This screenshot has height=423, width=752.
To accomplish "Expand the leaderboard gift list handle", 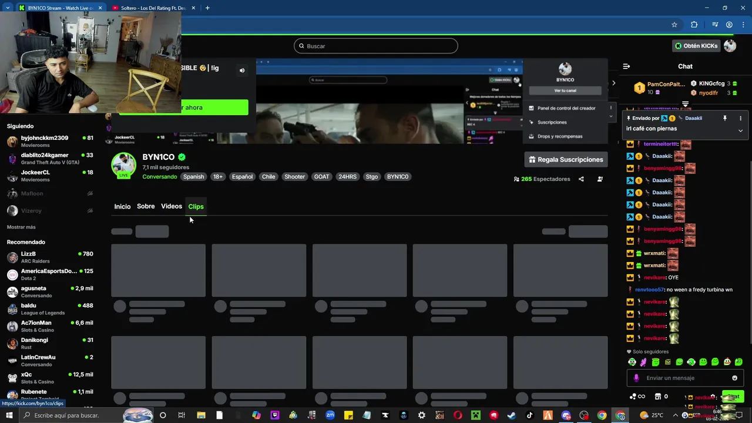I will click(x=685, y=104).
